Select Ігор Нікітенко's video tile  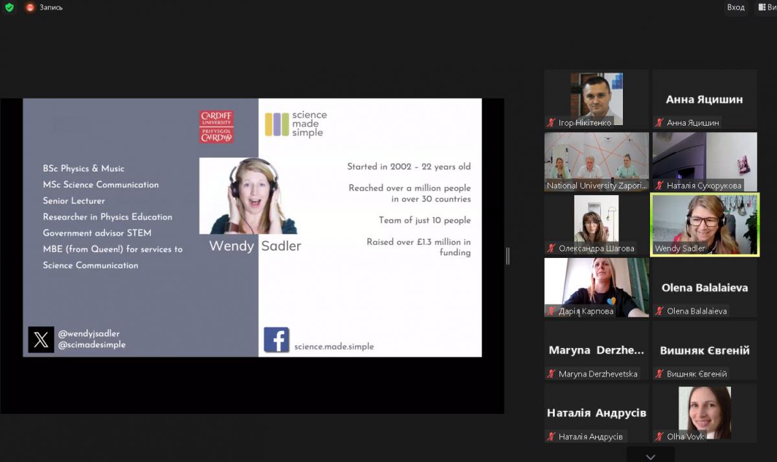pyautogui.click(x=596, y=99)
